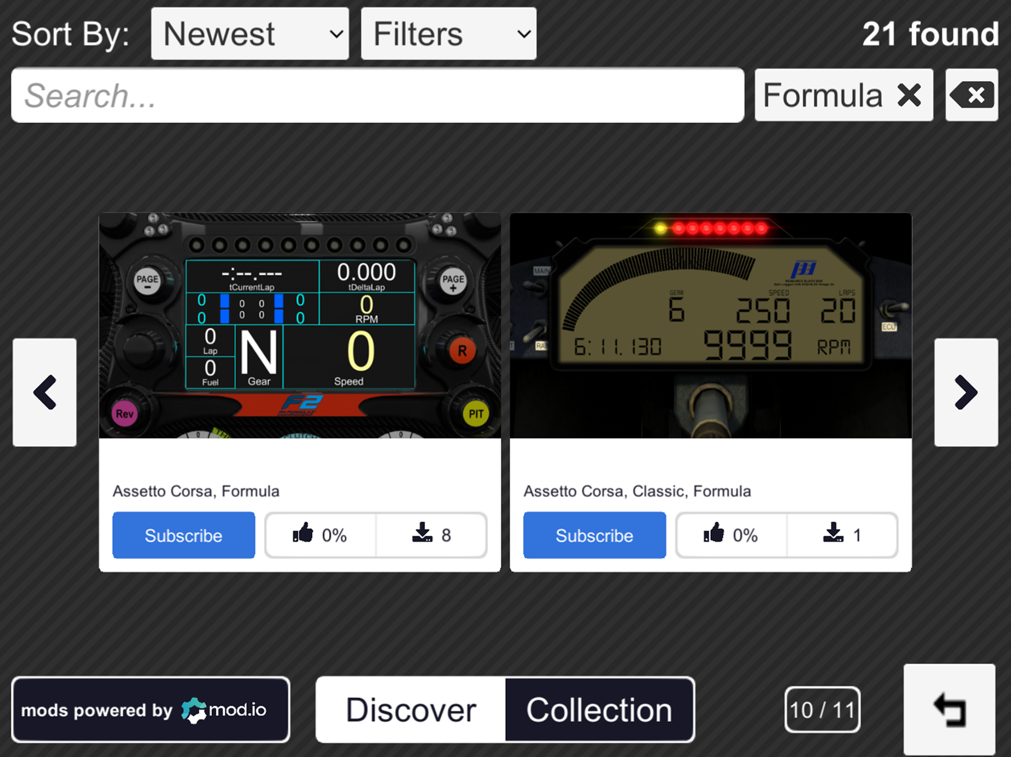This screenshot has width=1011, height=757.
Task: Switch to the Collection tab
Action: (x=599, y=710)
